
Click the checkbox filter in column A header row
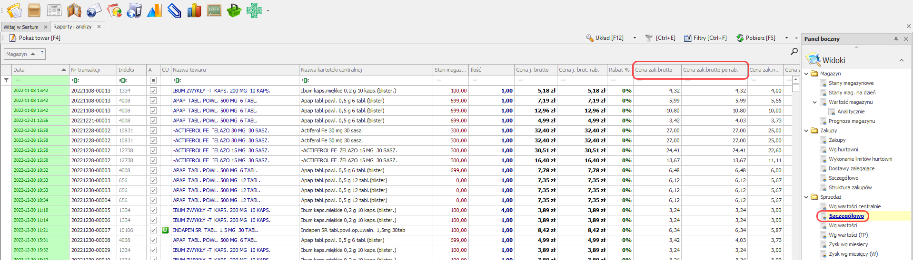pos(153,80)
